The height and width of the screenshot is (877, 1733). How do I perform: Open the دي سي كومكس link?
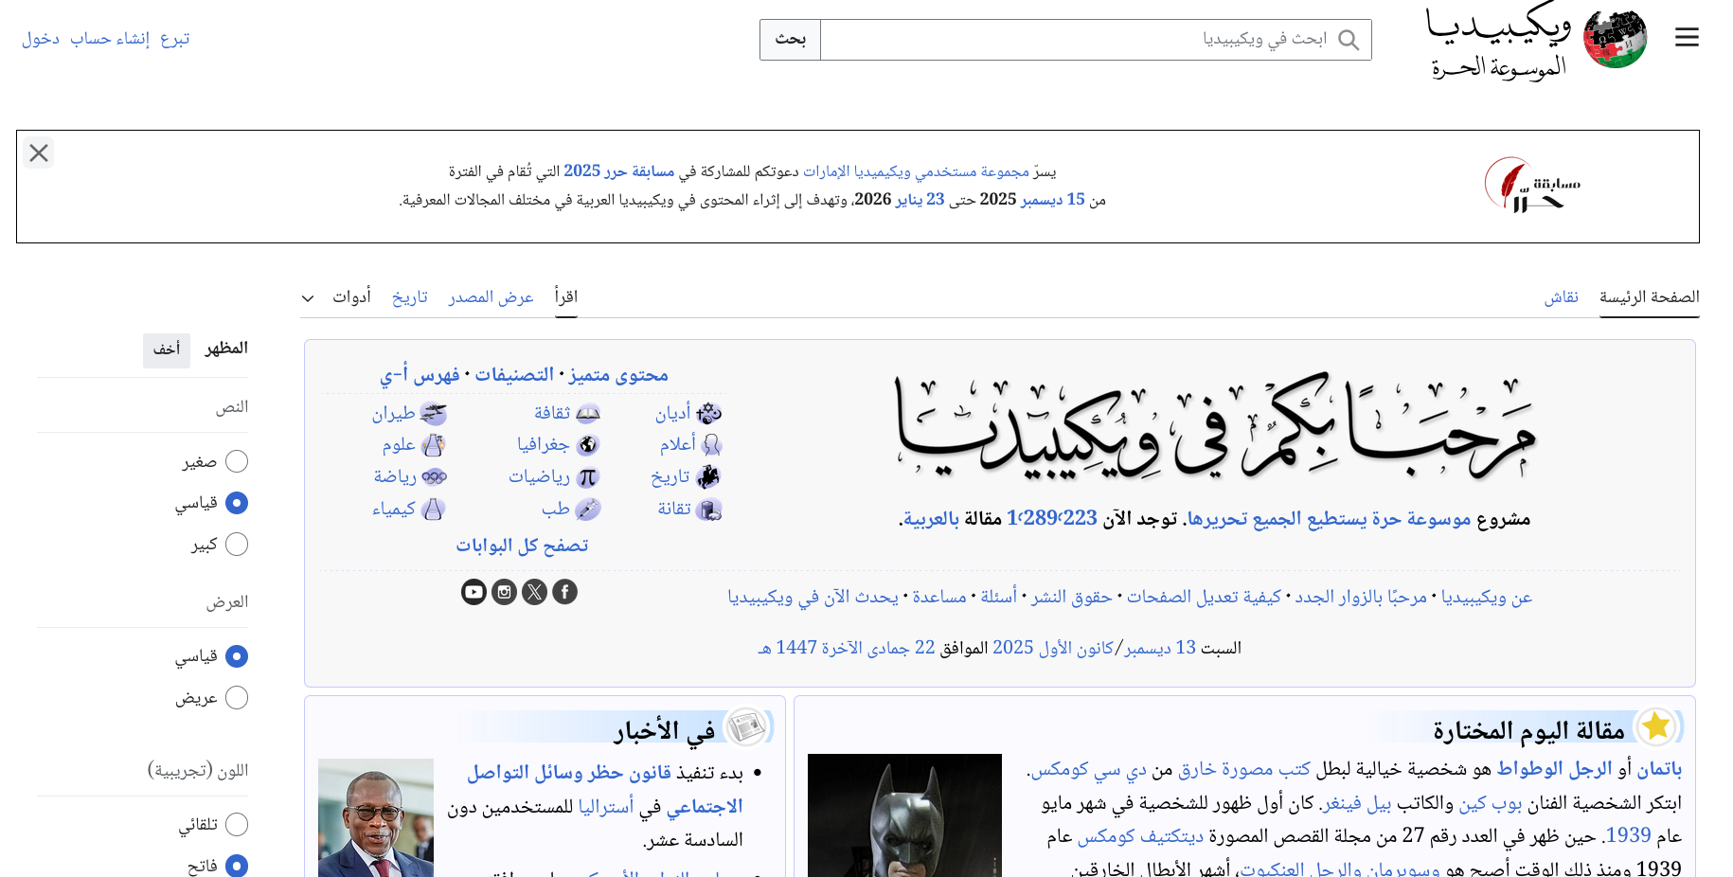pyautogui.click(x=1089, y=769)
